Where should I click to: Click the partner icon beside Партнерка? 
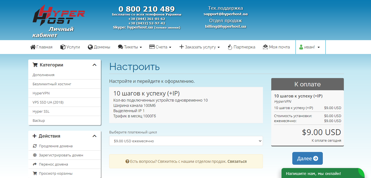(230, 47)
